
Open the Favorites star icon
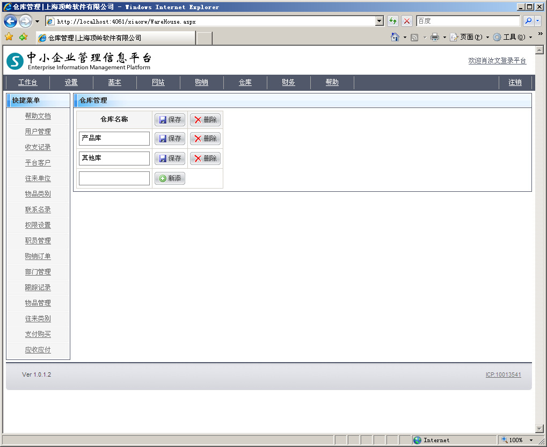9,37
